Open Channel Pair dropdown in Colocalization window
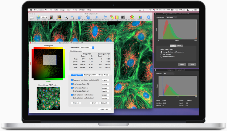 tap(88, 48)
